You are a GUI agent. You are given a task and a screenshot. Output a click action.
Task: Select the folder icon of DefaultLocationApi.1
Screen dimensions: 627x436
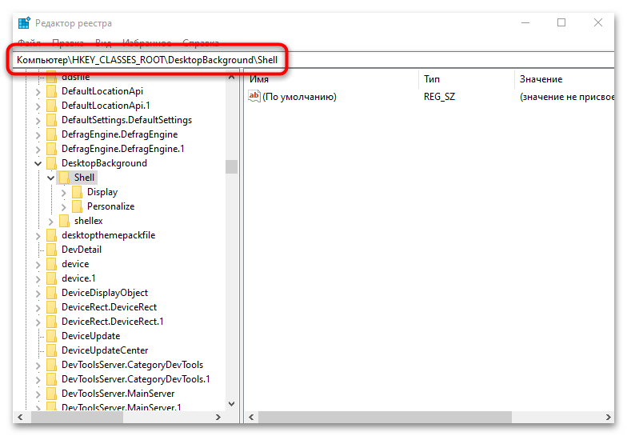[51, 106]
